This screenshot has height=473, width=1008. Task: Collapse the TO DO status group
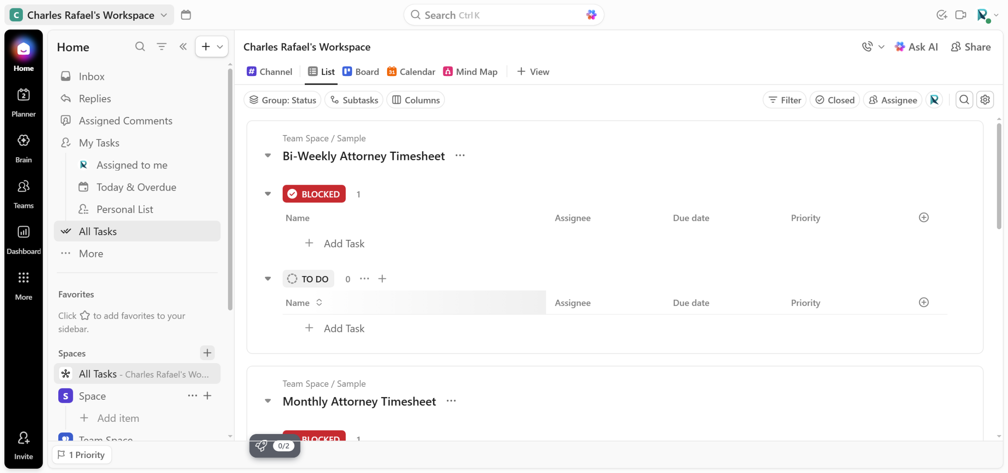[268, 279]
